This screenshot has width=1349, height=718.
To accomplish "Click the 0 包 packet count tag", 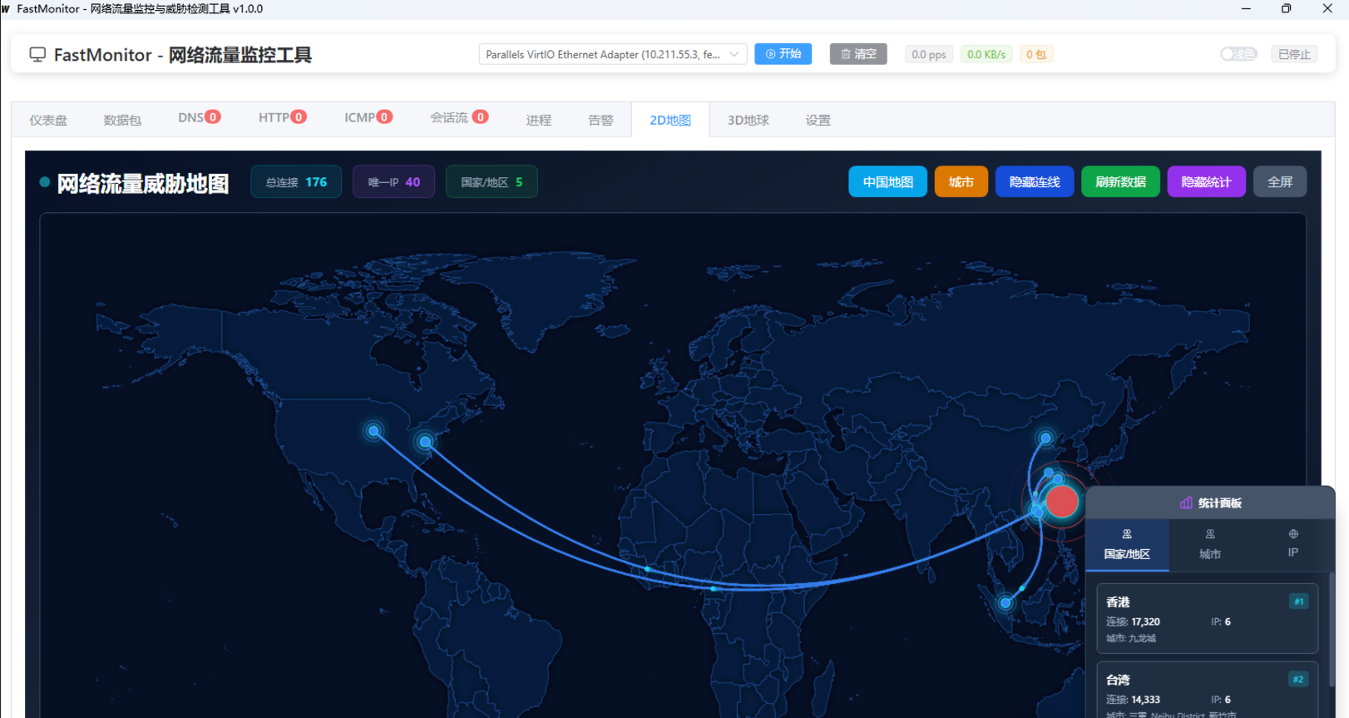I will coord(1036,54).
